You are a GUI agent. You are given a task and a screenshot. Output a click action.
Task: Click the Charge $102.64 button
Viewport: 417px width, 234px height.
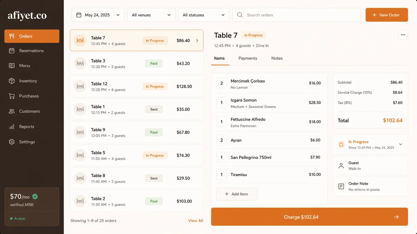click(310, 217)
